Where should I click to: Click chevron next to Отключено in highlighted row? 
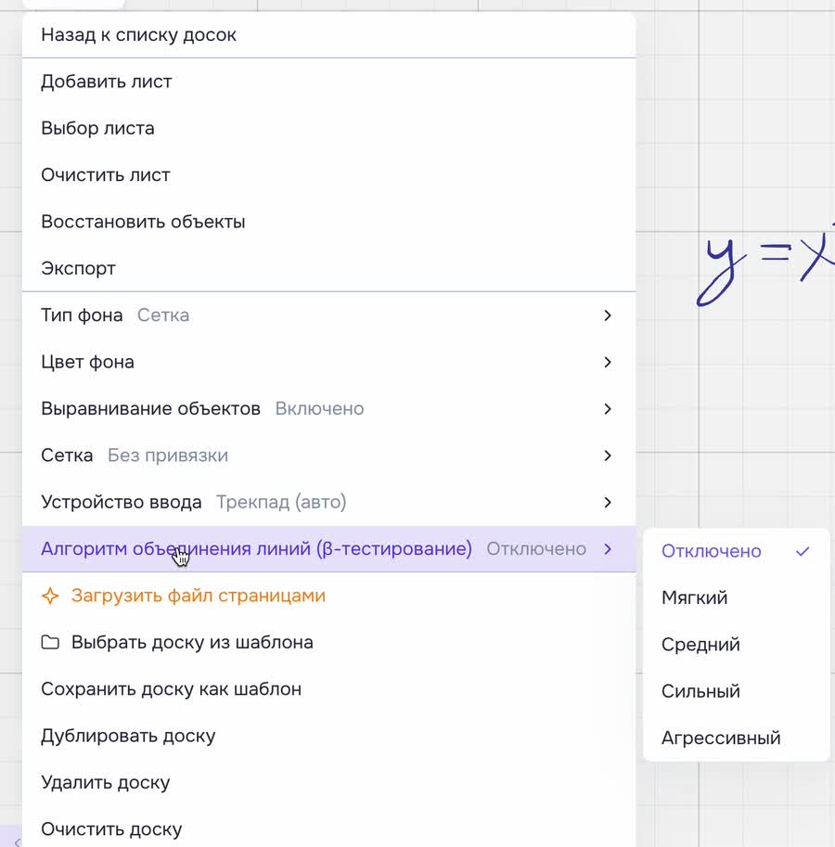point(608,549)
